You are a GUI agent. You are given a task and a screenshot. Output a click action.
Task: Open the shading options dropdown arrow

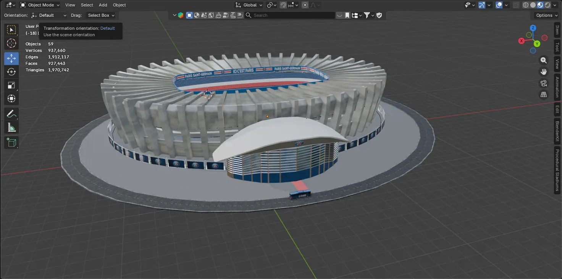[x=556, y=5]
